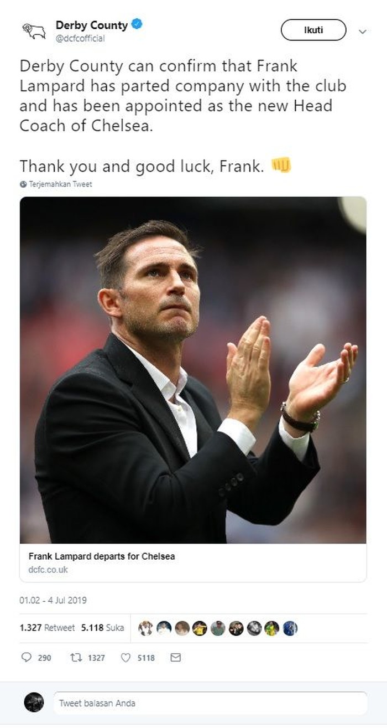Click the last blue liker avatar
Screen dimensions: 387x728
point(290,628)
